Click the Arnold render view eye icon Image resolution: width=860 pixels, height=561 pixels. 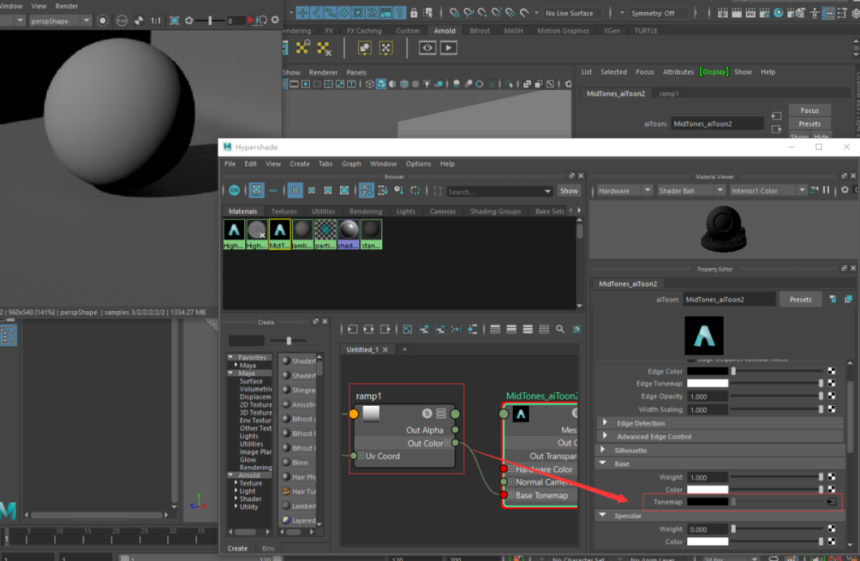[428, 49]
